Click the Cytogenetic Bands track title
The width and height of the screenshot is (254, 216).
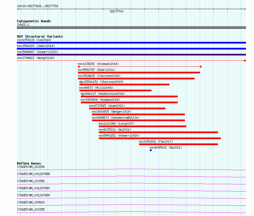coord(34,21)
